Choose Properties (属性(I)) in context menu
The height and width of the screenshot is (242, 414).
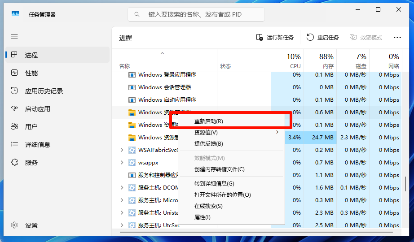tap(232, 217)
